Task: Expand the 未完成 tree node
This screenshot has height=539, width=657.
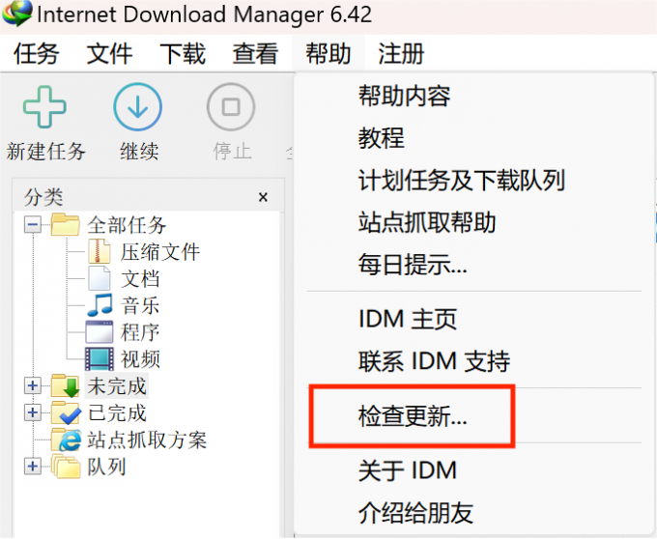Action: point(33,386)
